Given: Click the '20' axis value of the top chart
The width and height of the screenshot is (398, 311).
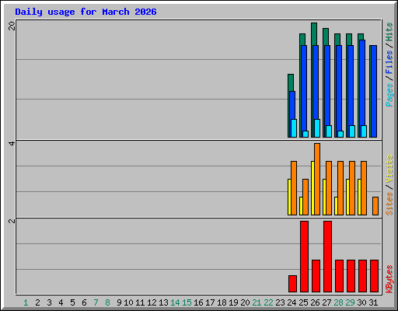Looking at the screenshot, I should [12, 26].
